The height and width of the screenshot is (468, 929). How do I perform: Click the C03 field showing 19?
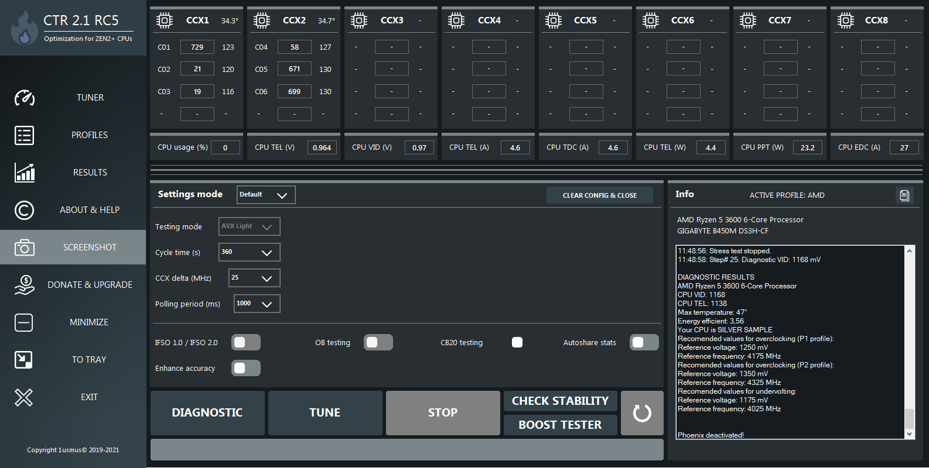click(197, 91)
